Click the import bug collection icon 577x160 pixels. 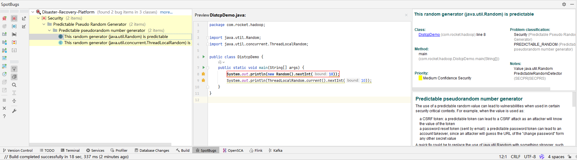[x=24, y=26]
